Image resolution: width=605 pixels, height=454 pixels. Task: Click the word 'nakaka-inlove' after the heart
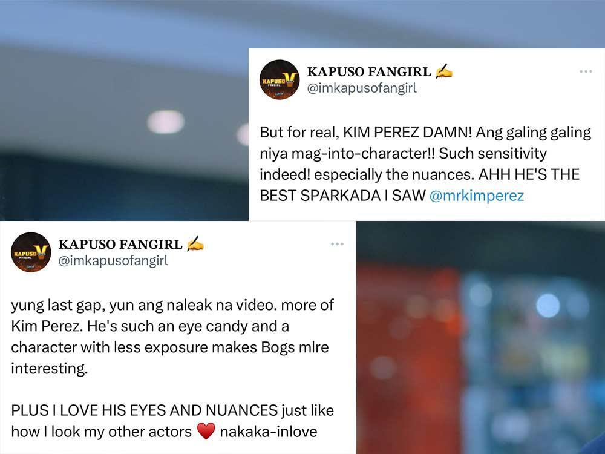tap(269, 432)
